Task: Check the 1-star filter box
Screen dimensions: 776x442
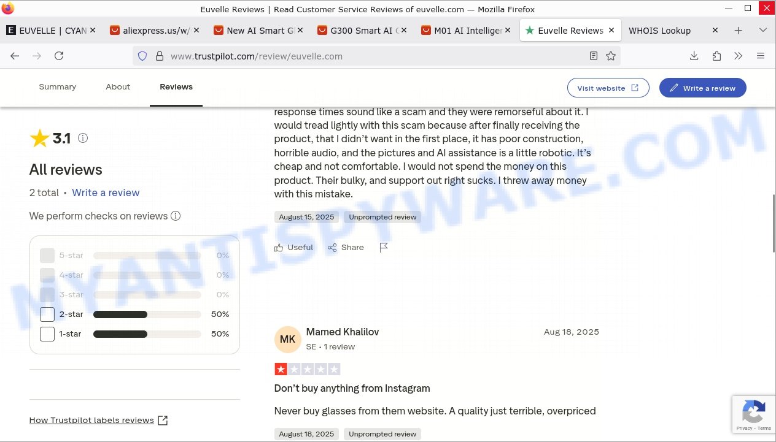Action: [x=47, y=334]
